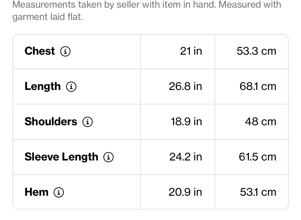The image size is (301, 220).
Task: Click the measurements disclaimer text
Action: coord(147,10)
